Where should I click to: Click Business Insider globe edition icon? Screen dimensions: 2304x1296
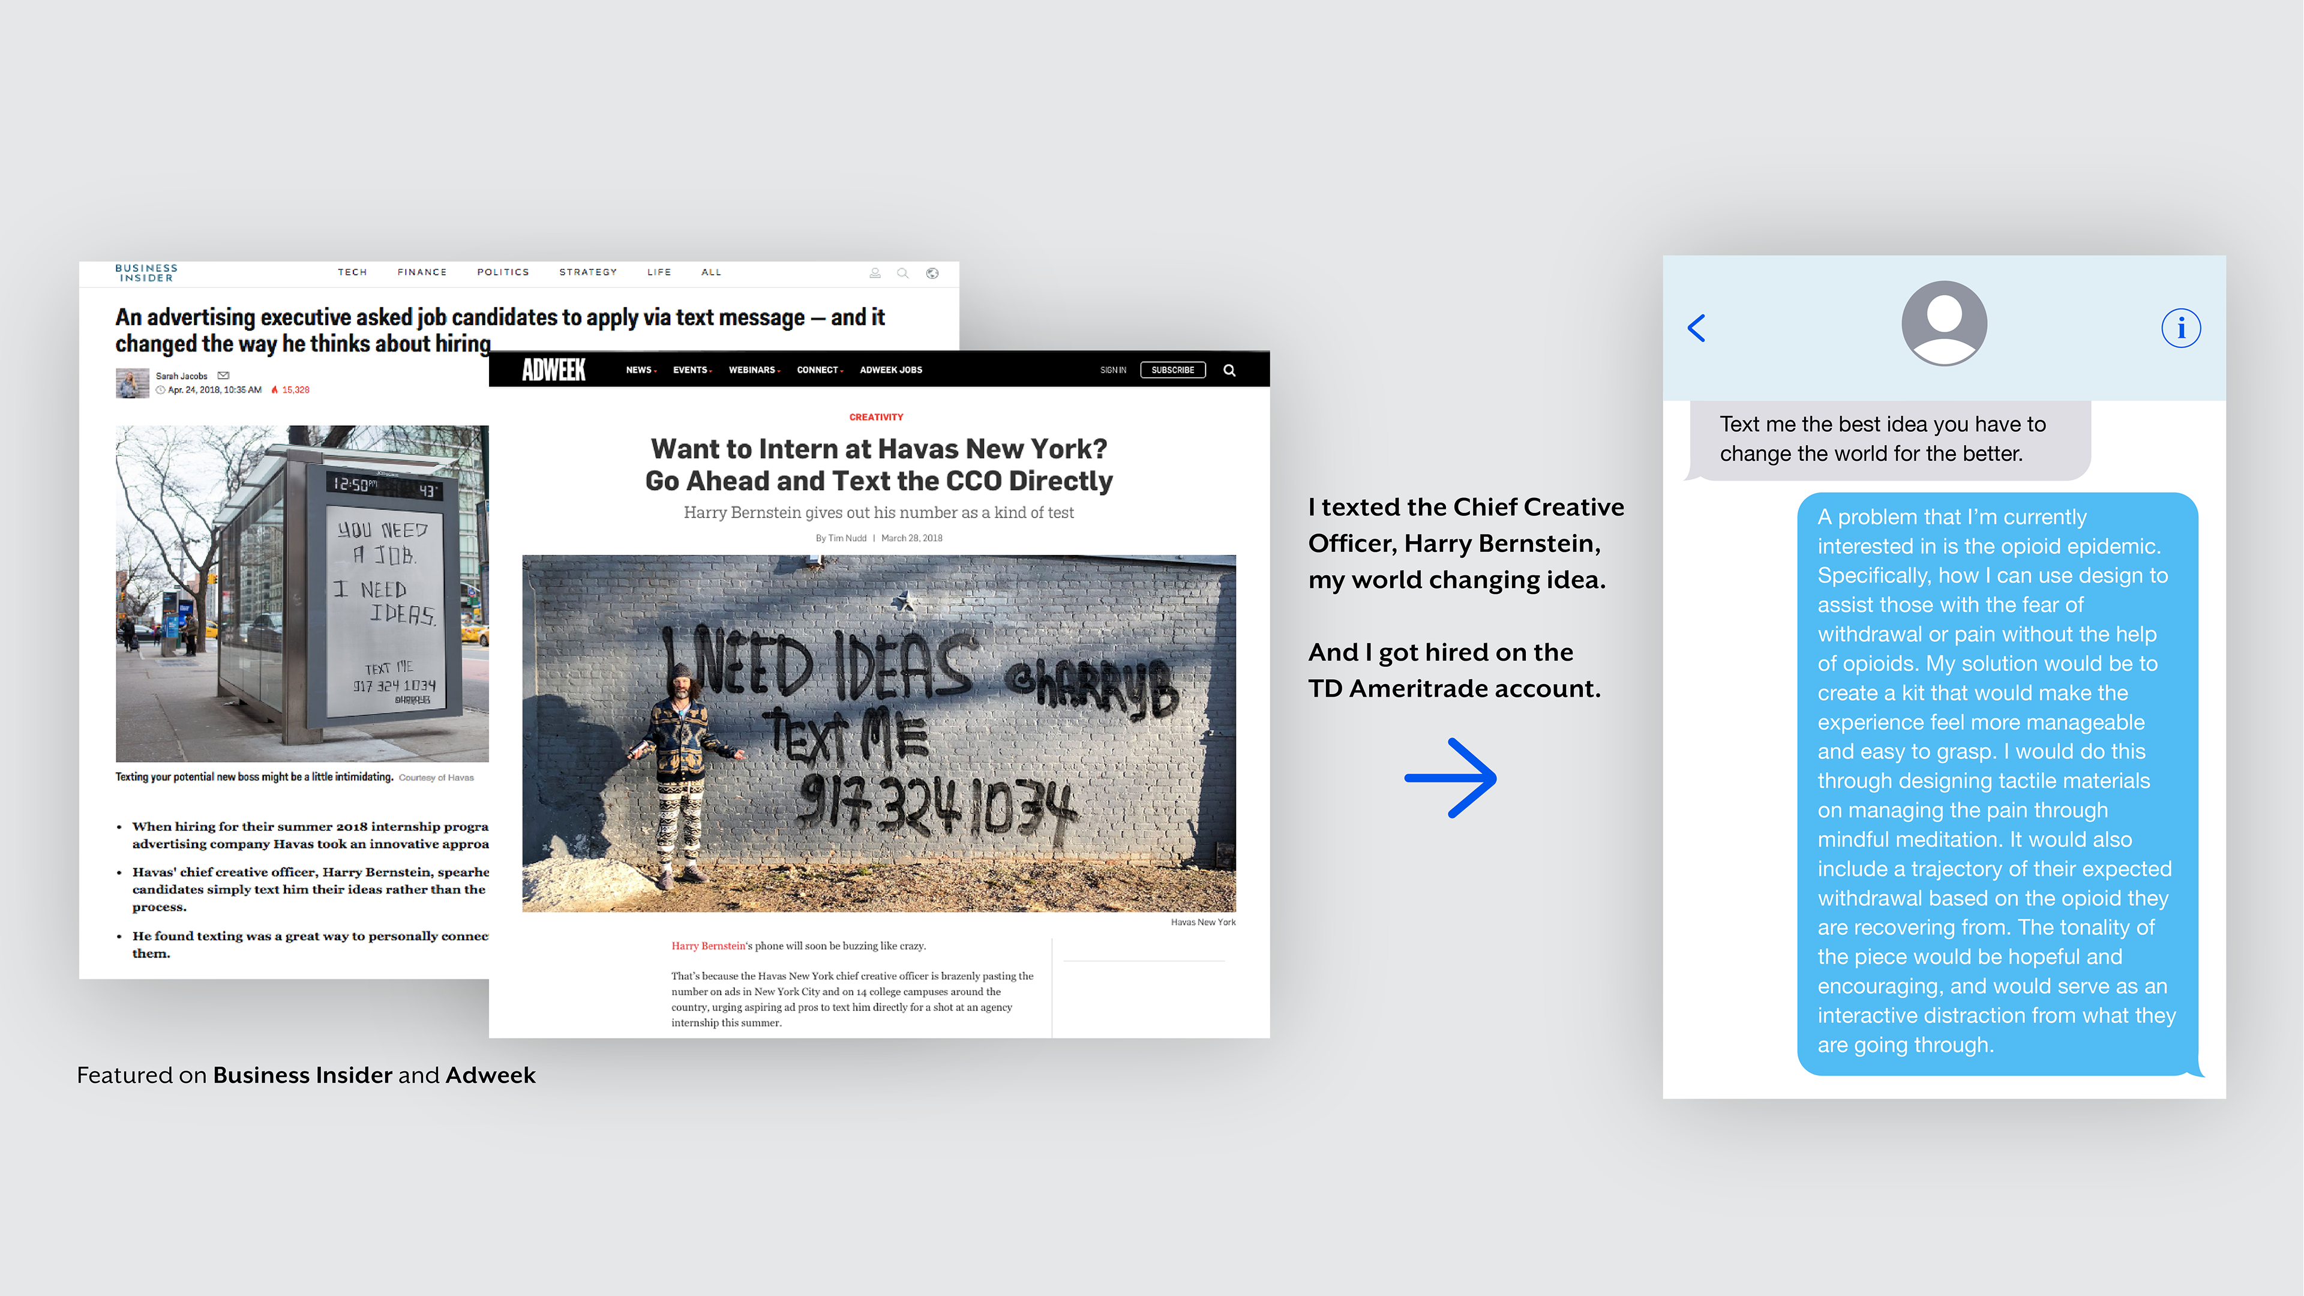(932, 273)
